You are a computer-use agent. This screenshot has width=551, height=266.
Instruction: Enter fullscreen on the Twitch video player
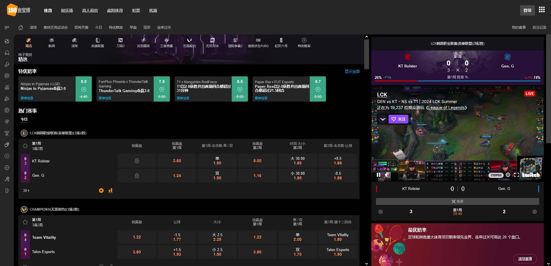pyautogui.click(x=516, y=175)
